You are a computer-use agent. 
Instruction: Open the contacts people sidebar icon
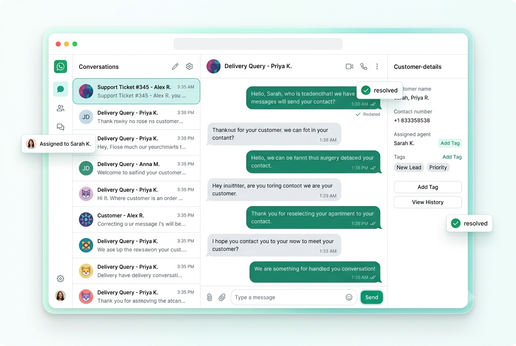60,108
